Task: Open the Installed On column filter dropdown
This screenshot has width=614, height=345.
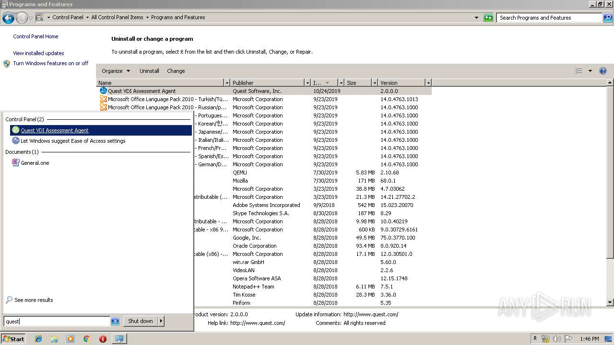Action: point(341,83)
